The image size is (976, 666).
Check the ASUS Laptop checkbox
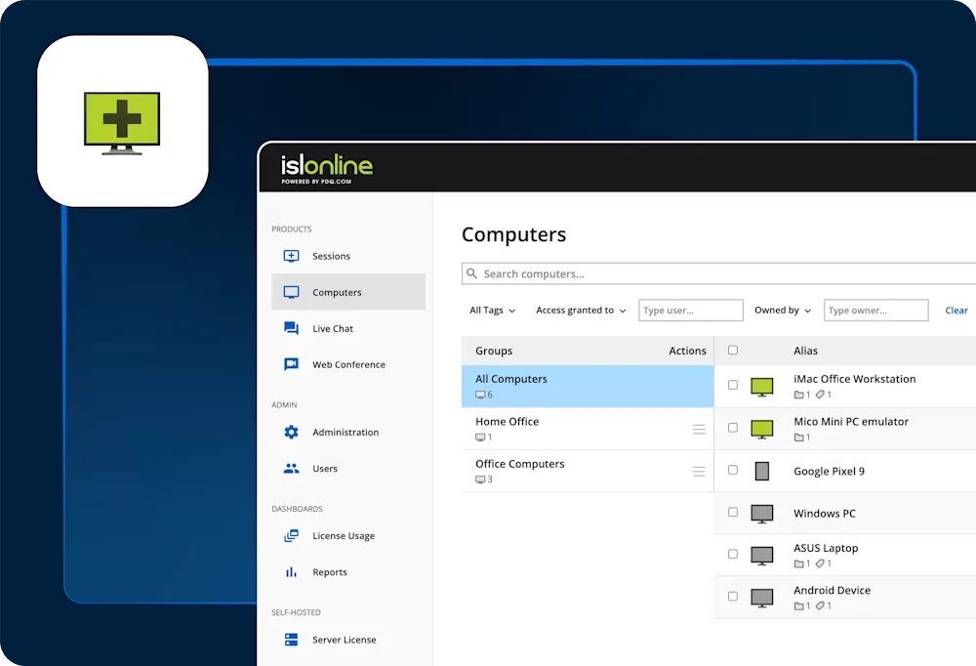point(733,554)
